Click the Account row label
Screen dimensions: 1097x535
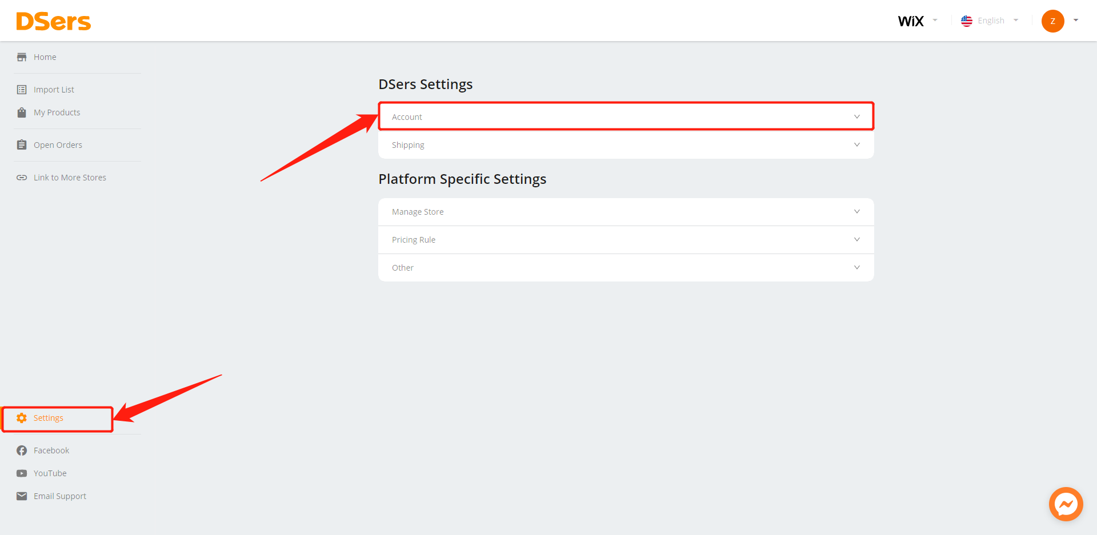(407, 117)
